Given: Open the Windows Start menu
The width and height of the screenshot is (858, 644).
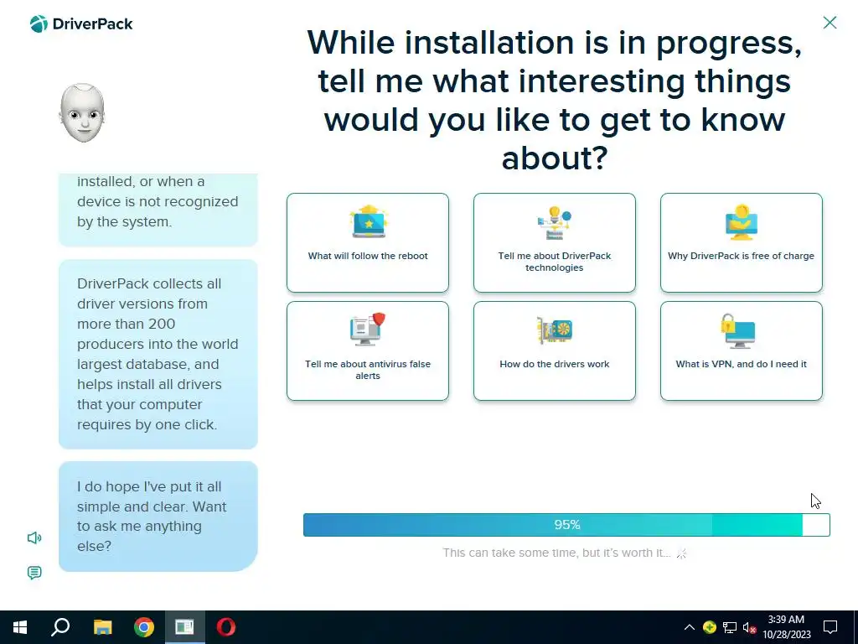Looking at the screenshot, I should click(20, 627).
